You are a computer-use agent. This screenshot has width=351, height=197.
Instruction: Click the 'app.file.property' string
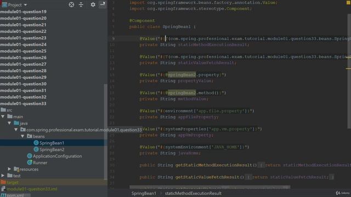pyautogui.click(x=220, y=111)
